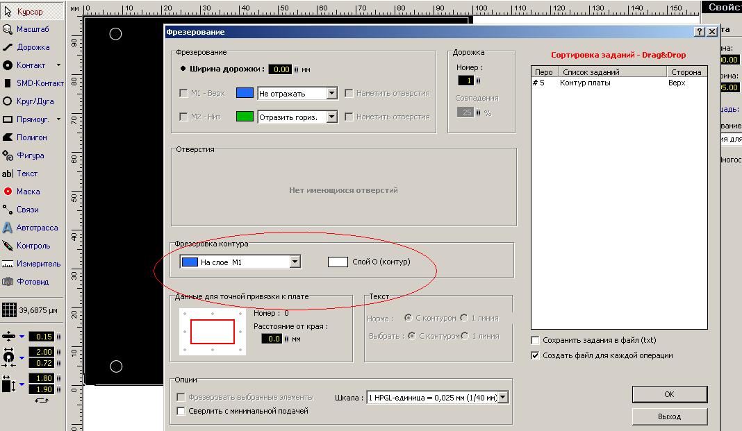742x431 pixels.
Task: Start the Автотрасса autoroute tool
Action: click(x=32, y=228)
